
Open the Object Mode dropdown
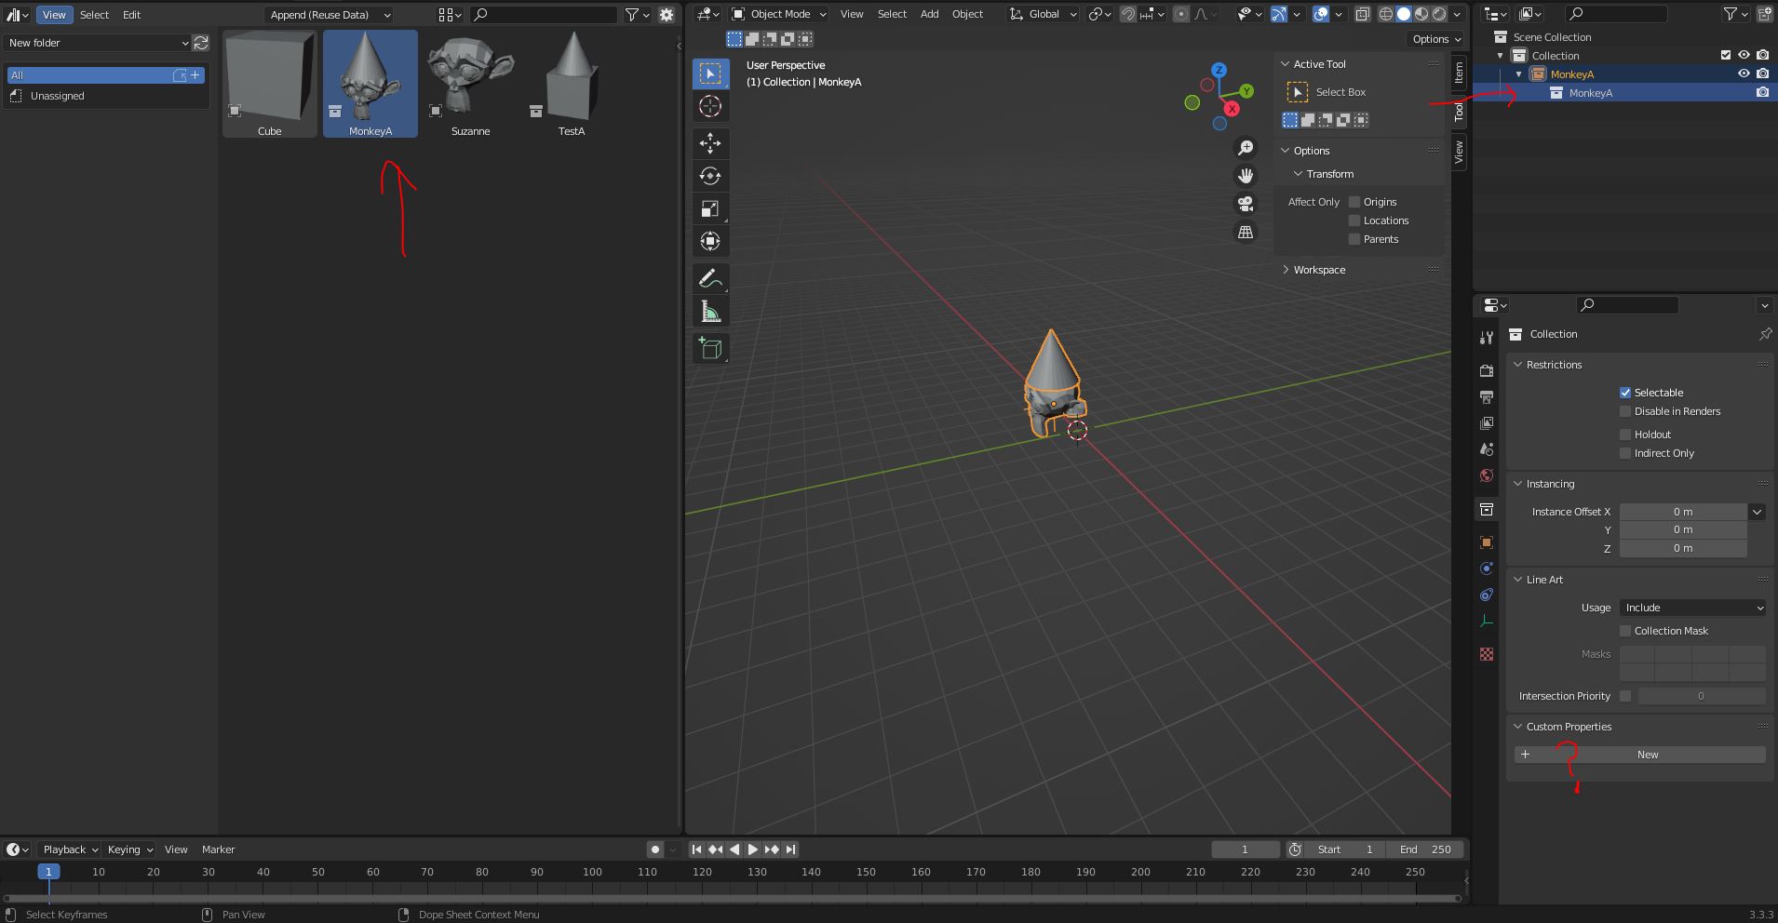tap(779, 14)
